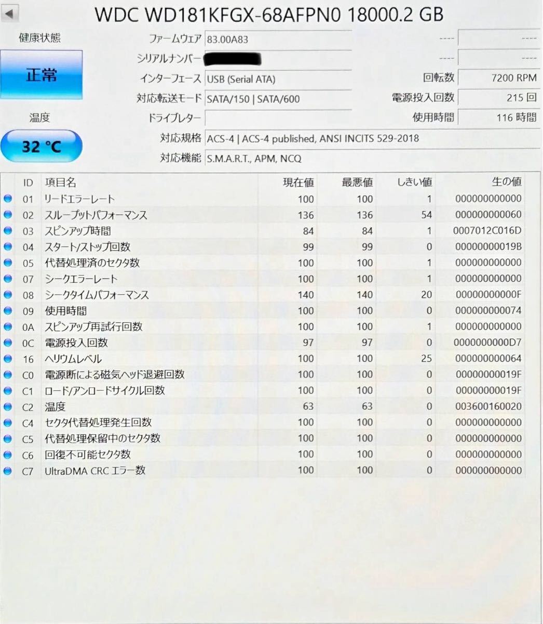This screenshot has width=543, height=624.
Task: Select the UltraDMA CRC エラー数 row name
Action: (95, 471)
